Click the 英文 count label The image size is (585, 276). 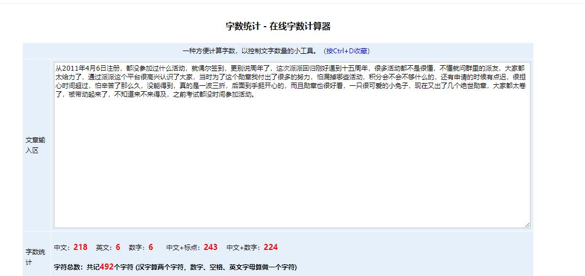point(105,247)
